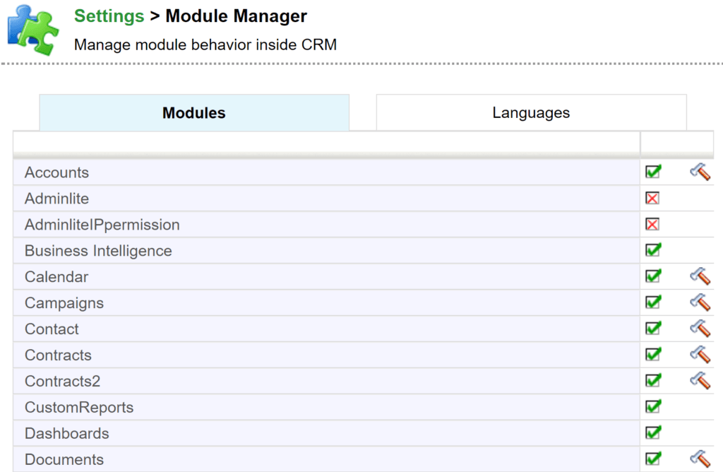This screenshot has height=472, width=723.
Task: Toggle off the Dashboards module
Action: click(x=653, y=432)
